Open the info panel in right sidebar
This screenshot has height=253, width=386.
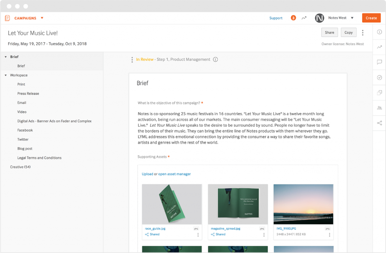(x=379, y=32)
